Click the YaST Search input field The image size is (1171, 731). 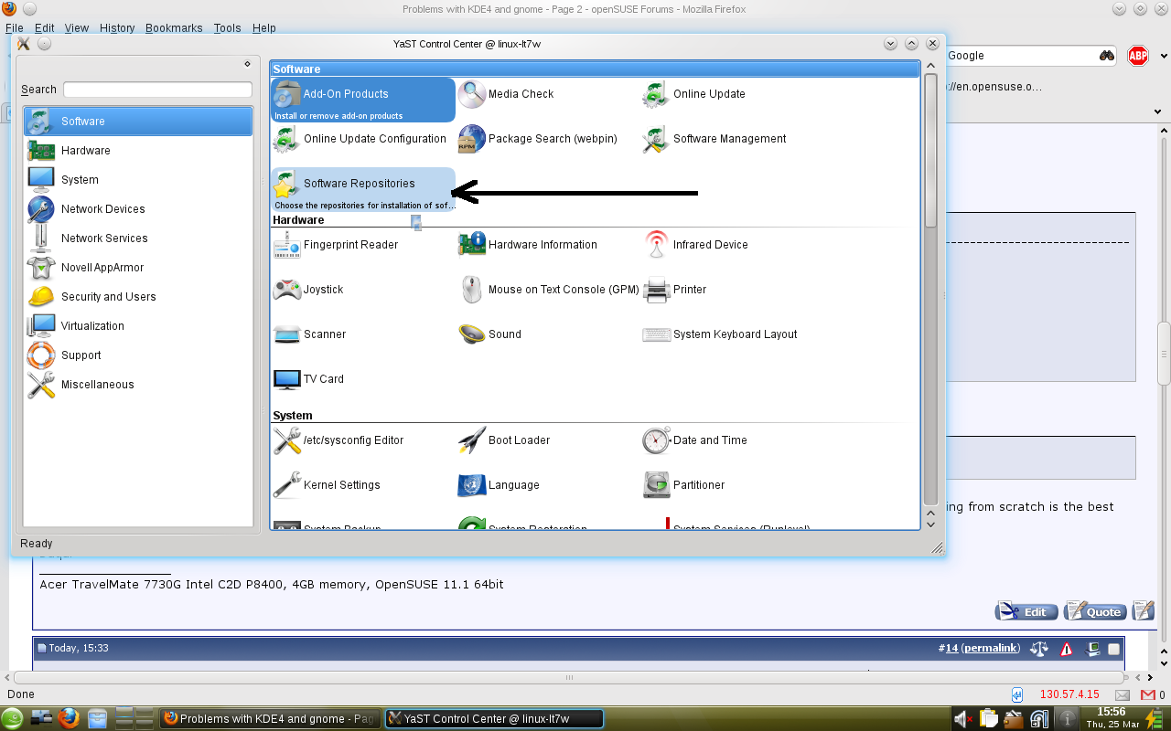pyautogui.click(x=157, y=90)
